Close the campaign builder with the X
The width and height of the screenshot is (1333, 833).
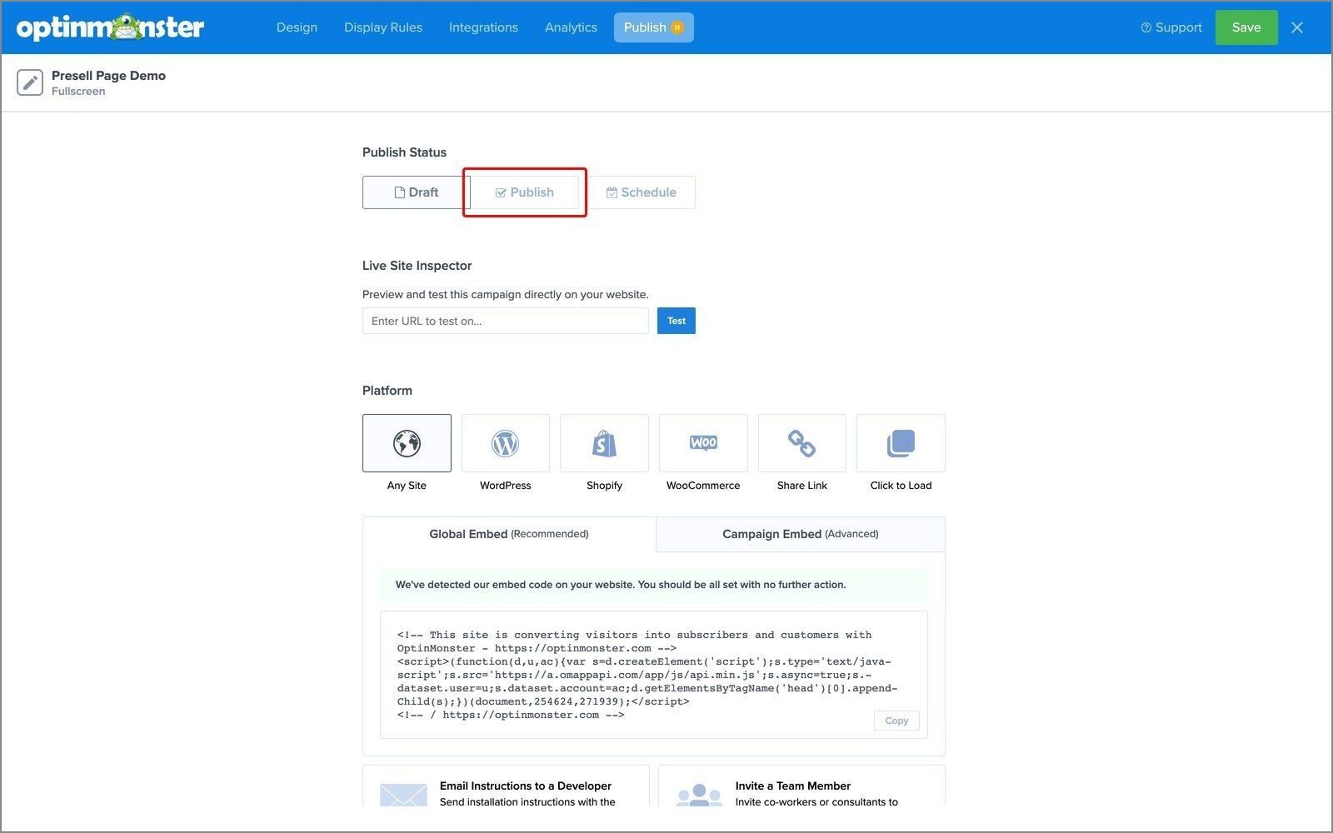(x=1297, y=27)
